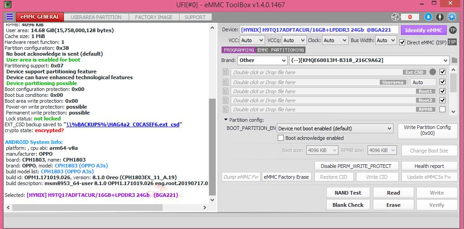
Task: Open the Bus Width dropdown
Action: (386, 40)
